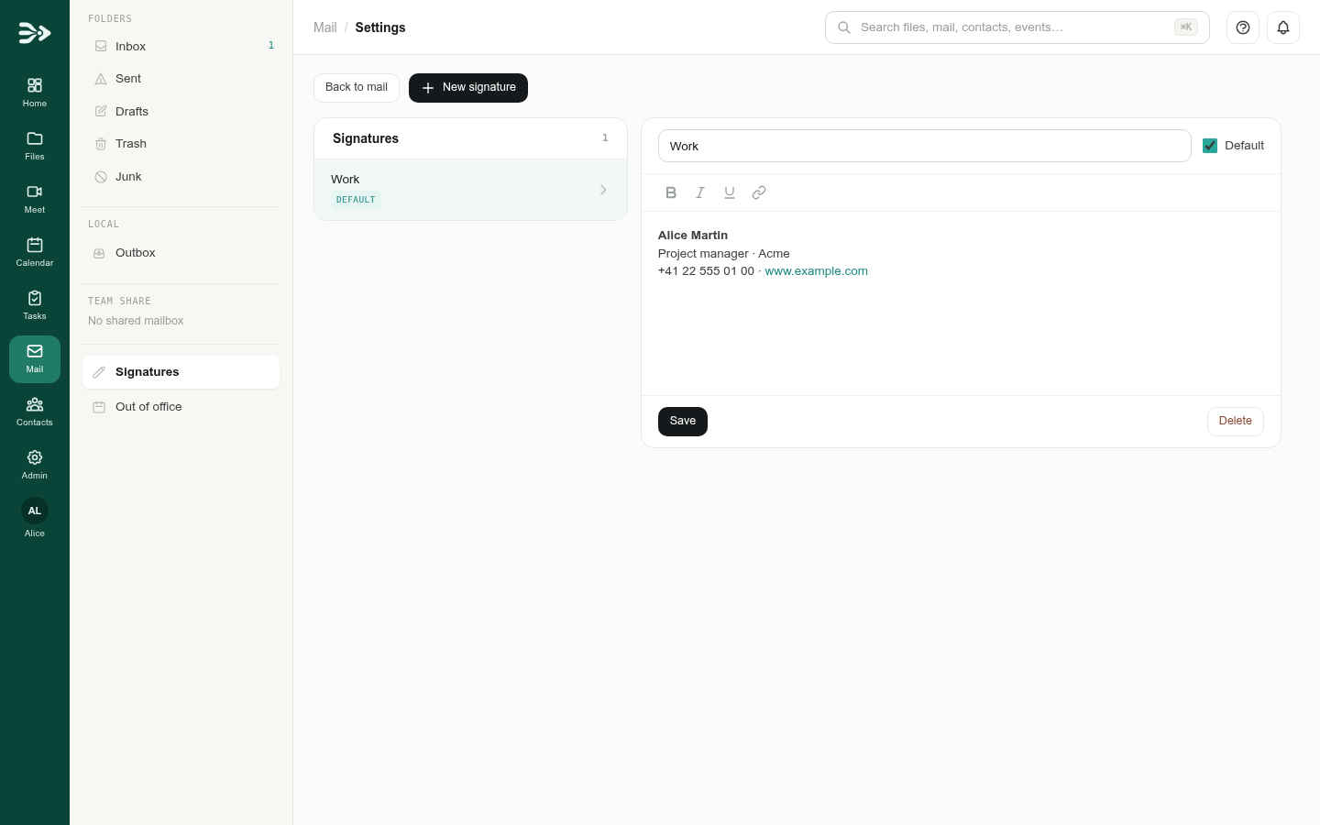
Task: Insert a link in the signature
Action: (x=759, y=192)
